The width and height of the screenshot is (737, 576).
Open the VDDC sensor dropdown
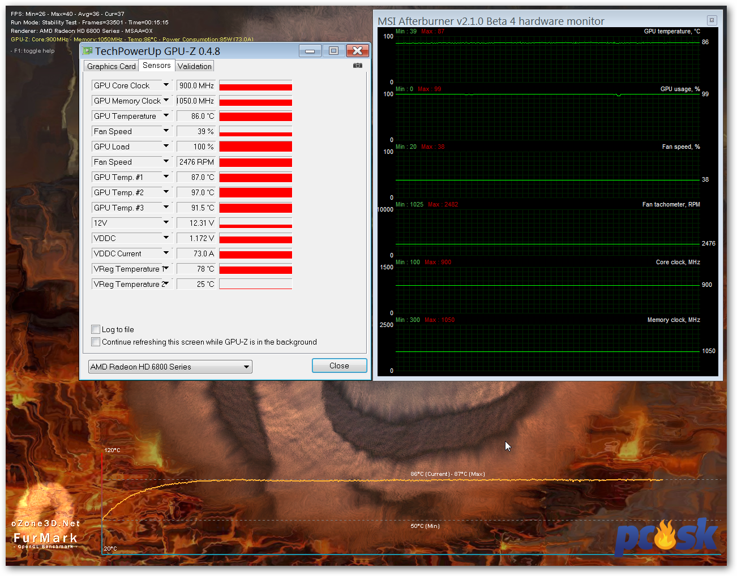(x=166, y=238)
